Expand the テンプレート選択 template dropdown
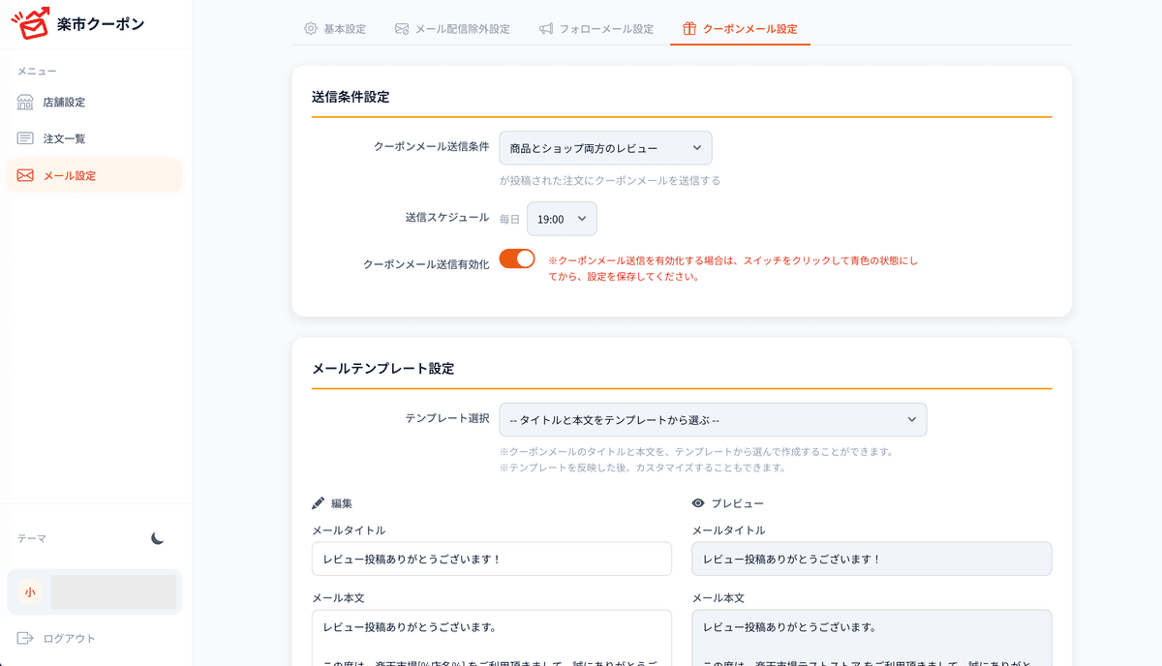The width and height of the screenshot is (1162, 666). pyautogui.click(x=713, y=419)
